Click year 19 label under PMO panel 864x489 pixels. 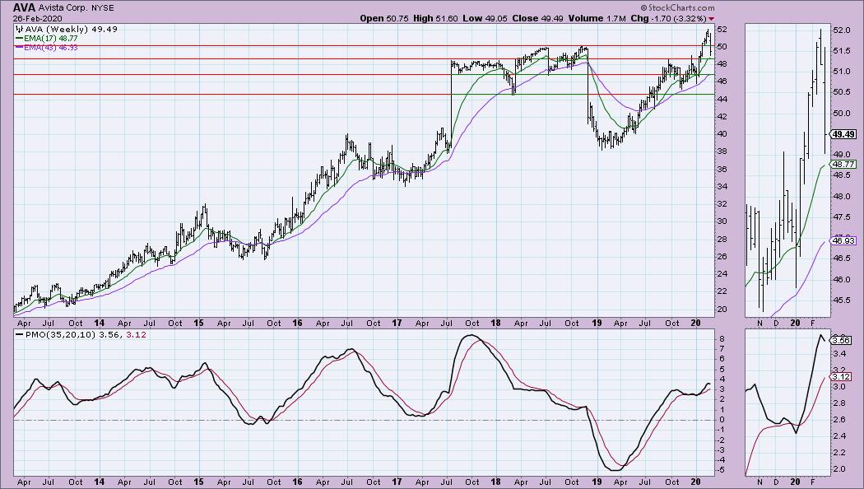coord(596,482)
